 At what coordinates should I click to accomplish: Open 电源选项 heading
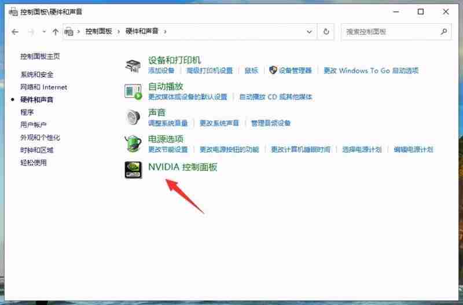[166, 139]
